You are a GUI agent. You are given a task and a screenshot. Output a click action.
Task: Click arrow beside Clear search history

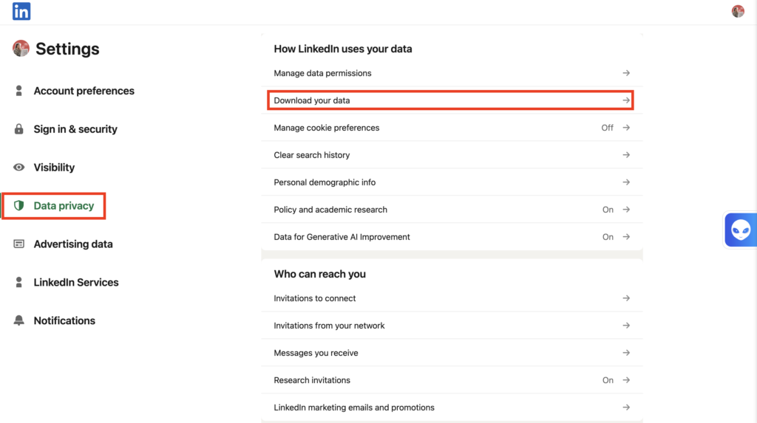(x=626, y=155)
